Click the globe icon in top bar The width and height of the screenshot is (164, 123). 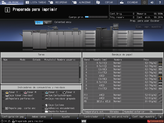(144, 2)
